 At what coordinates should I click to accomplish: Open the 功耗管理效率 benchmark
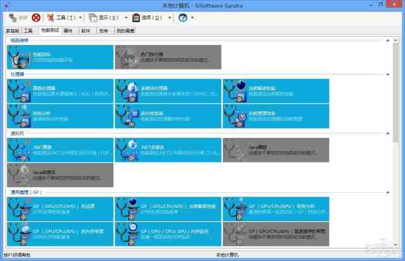[275, 116]
